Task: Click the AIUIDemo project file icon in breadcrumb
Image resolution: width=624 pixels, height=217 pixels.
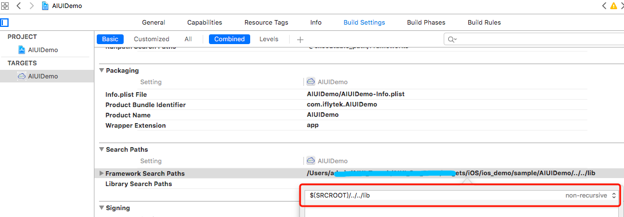Action: (x=45, y=6)
